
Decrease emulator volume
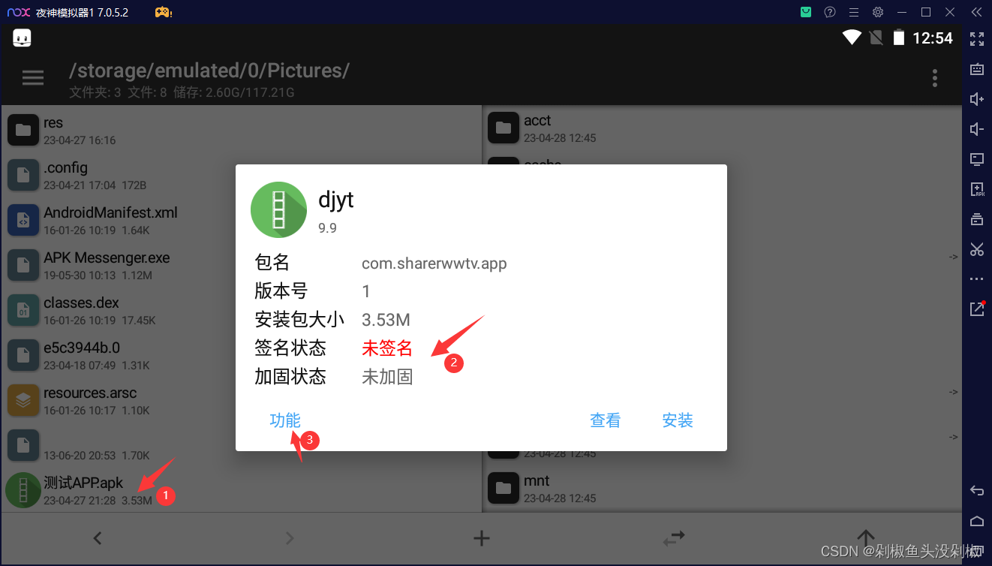coord(977,129)
